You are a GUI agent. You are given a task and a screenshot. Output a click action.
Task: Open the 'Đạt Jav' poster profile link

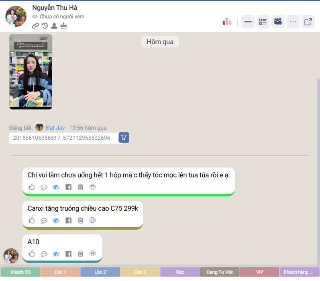(55, 128)
